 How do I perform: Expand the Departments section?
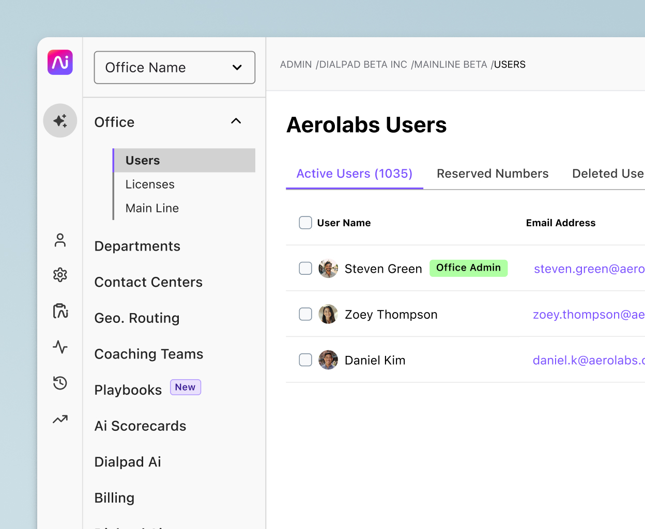coord(137,246)
